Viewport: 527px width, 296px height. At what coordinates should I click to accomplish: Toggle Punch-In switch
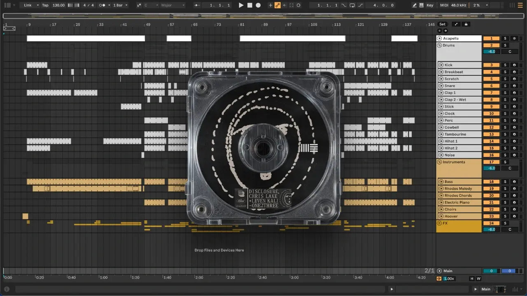[344, 5]
